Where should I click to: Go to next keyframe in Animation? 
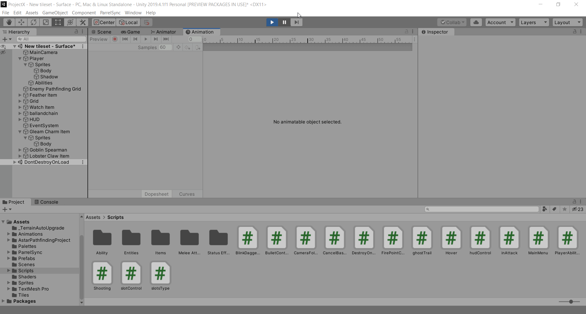156,39
